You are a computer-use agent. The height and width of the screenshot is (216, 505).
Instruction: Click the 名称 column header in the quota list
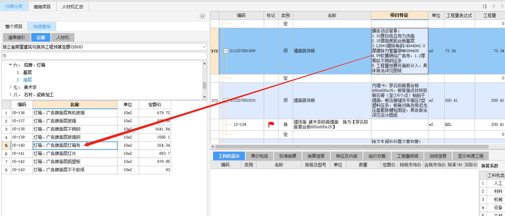click(x=75, y=104)
